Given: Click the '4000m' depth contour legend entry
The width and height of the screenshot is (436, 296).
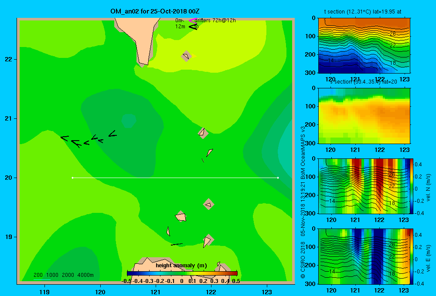Looking at the screenshot, I should [x=85, y=275].
